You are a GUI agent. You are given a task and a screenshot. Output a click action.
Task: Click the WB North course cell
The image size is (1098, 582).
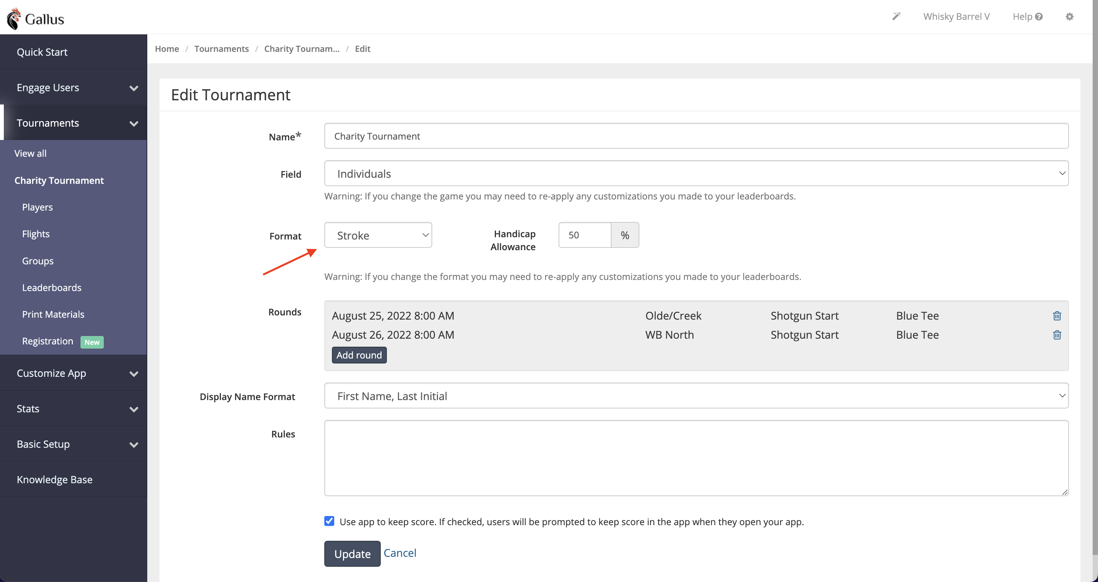669,335
